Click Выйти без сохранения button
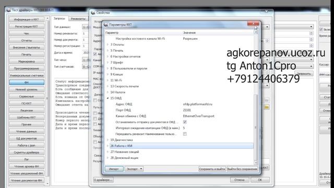 (242, 169)
